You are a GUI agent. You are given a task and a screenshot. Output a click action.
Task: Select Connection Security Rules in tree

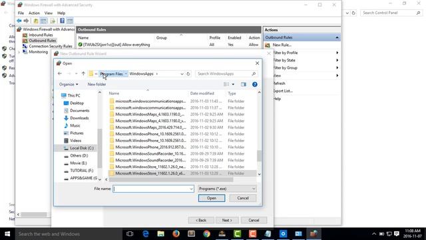point(51,46)
